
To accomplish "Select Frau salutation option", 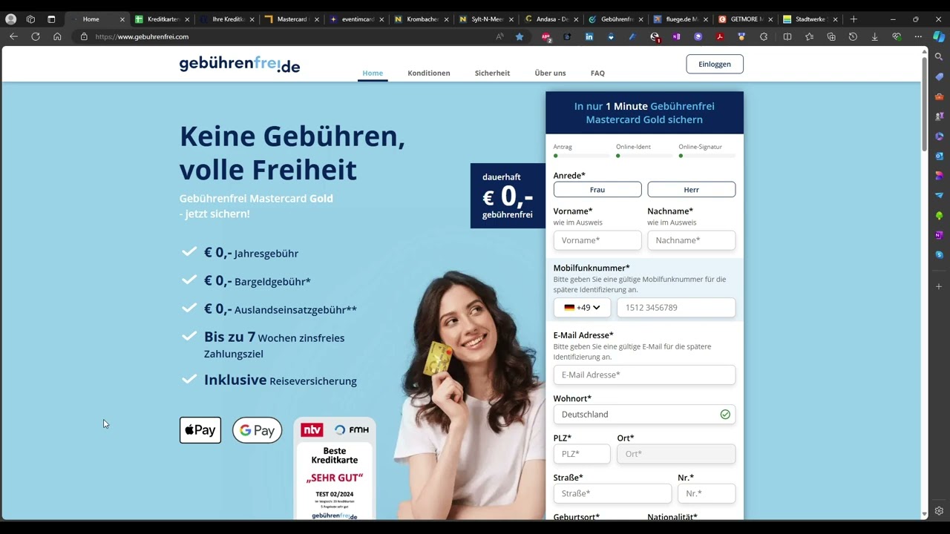I will [597, 190].
